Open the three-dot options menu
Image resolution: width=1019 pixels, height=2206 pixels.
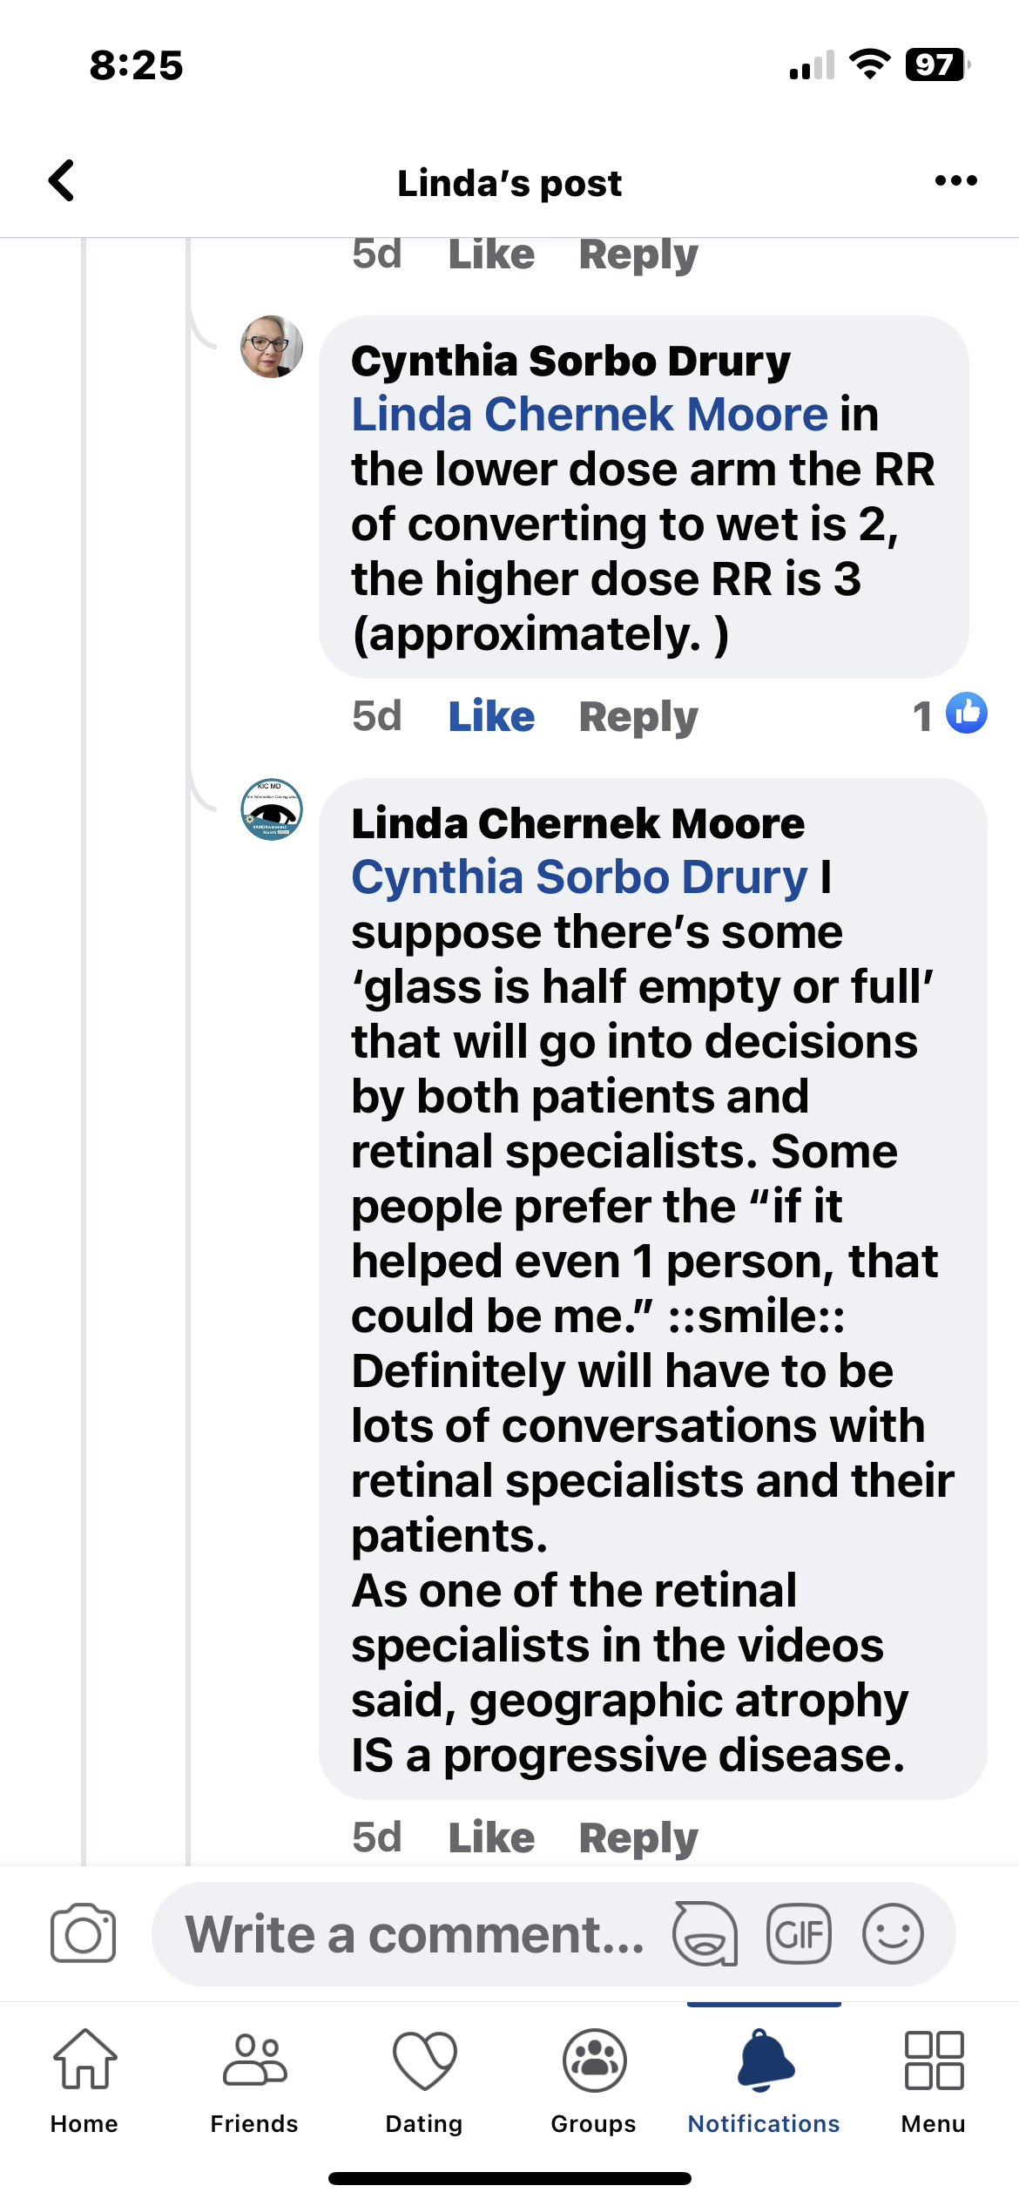(x=955, y=181)
